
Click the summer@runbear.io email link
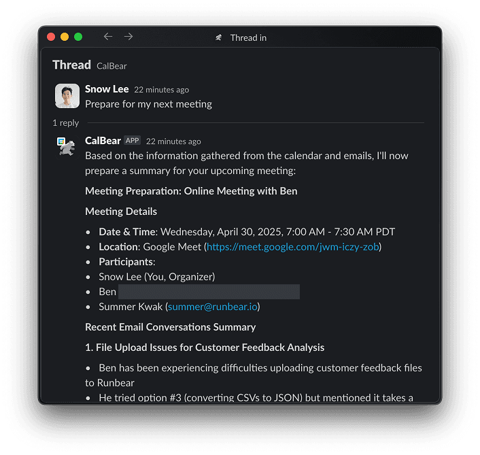[x=212, y=307]
